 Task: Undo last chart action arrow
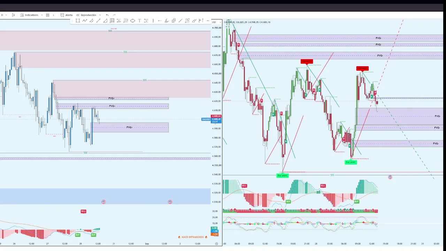tap(107, 15)
